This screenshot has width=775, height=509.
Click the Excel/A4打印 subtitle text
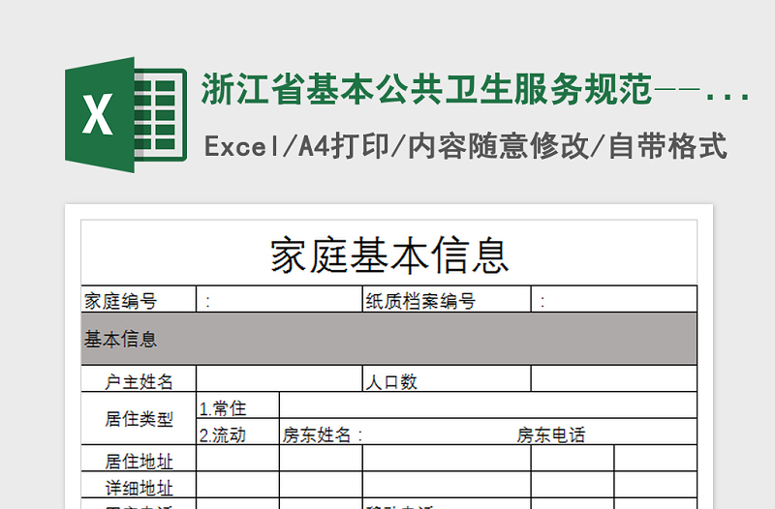coord(465,146)
